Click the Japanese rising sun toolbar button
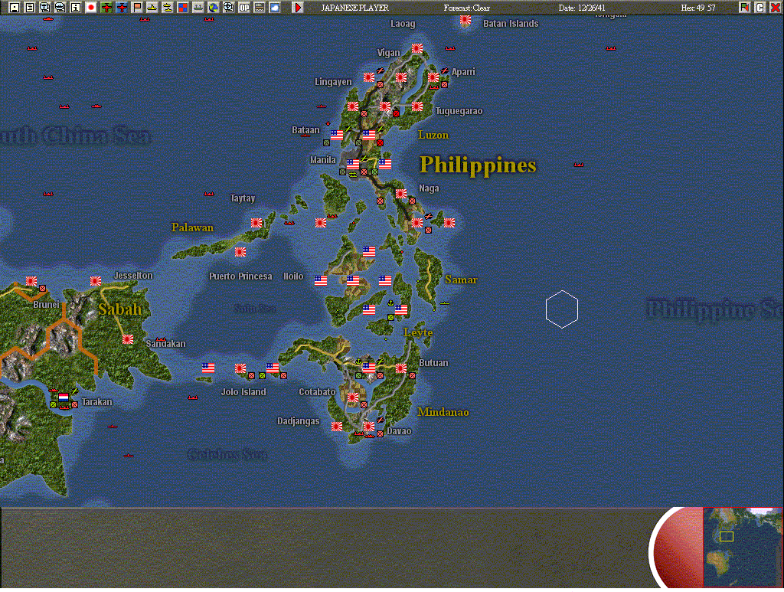The width and height of the screenshot is (784, 592). tap(91, 7)
